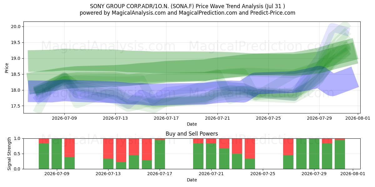375x187 pixels.
Task: Click the full green bar above 2026-07-09 signal tick
Action: 57,154
